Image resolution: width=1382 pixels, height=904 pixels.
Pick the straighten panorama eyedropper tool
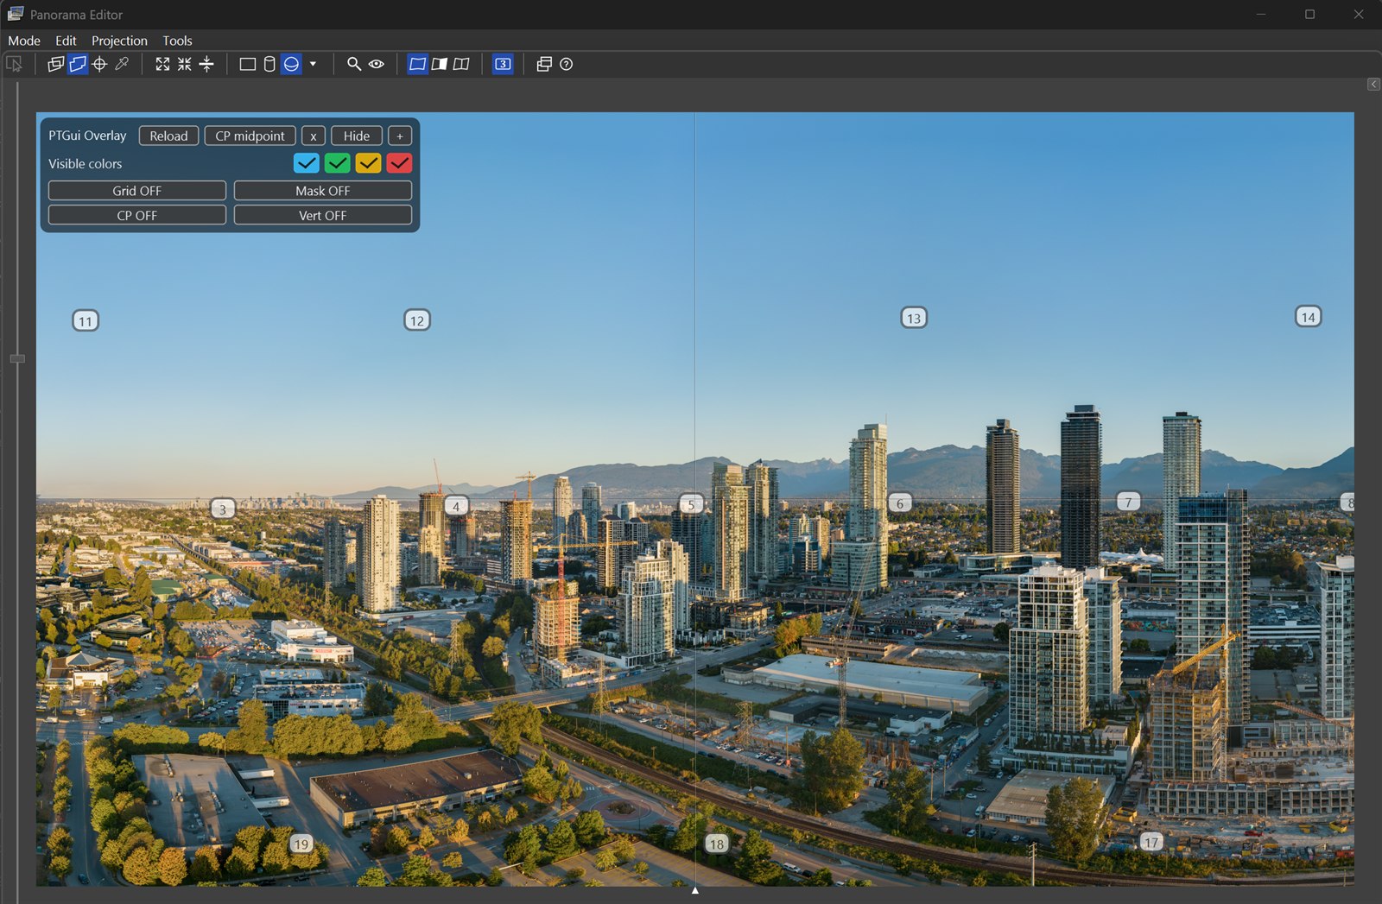pyautogui.click(x=122, y=63)
